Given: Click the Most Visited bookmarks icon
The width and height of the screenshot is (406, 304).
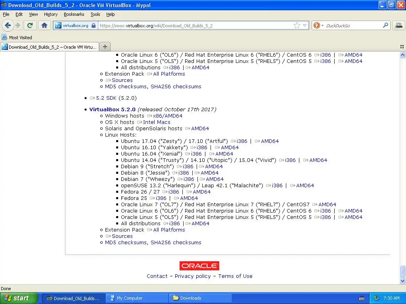Looking at the screenshot, I should pos(4,37).
